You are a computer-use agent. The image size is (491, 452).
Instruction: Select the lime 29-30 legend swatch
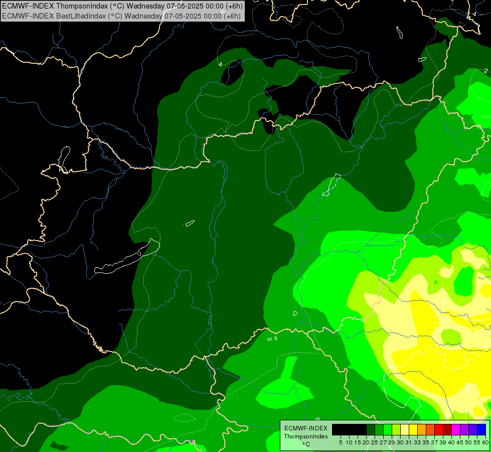396,429
